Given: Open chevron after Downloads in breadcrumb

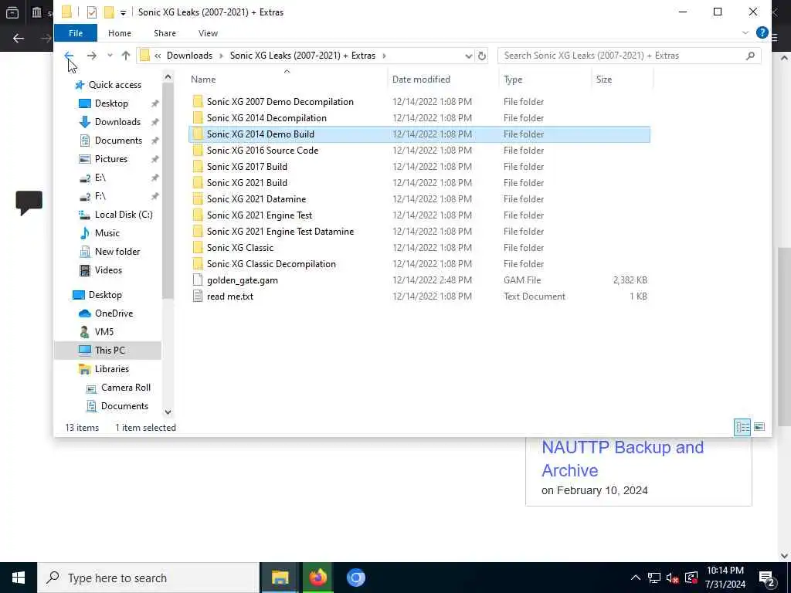Looking at the screenshot, I should 221,56.
